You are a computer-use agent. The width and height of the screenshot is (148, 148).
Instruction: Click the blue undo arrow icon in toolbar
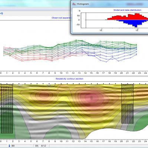click(1, 14)
